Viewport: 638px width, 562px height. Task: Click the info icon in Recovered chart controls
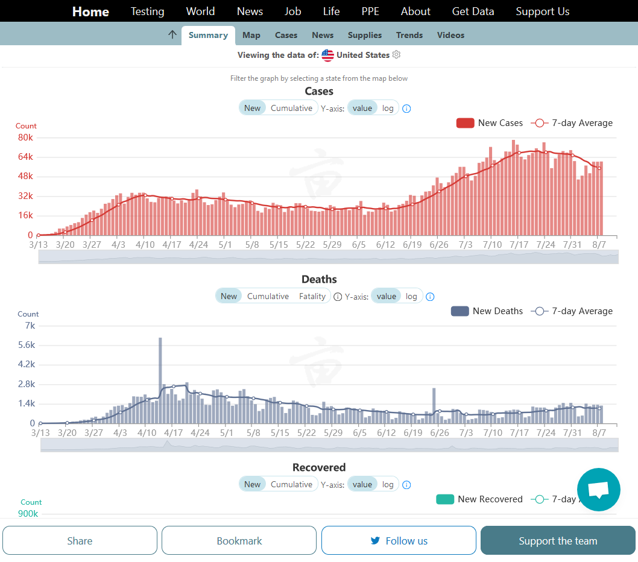tap(406, 485)
